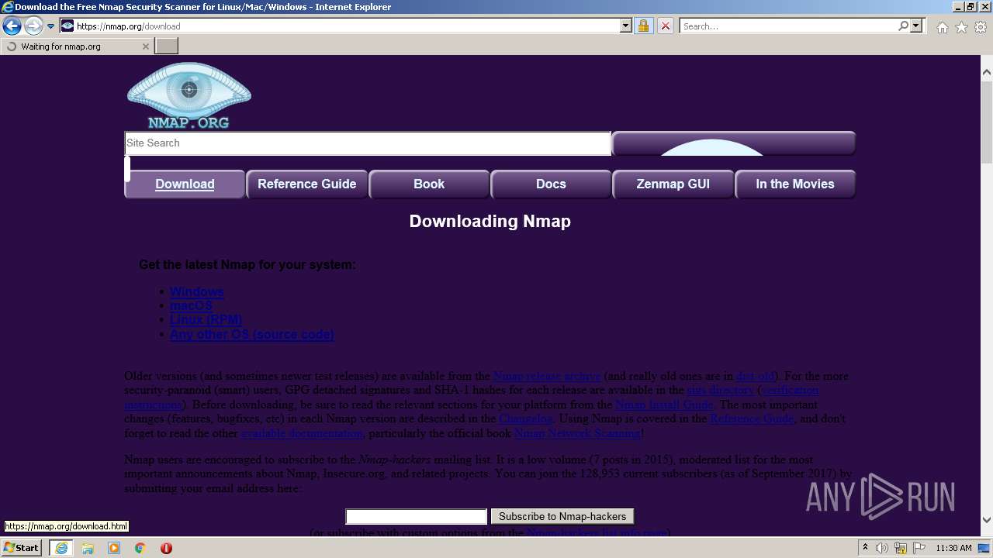The width and height of the screenshot is (993, 558).
Task: Click the 11:30 AM system clock
Action: click(953, 548)
